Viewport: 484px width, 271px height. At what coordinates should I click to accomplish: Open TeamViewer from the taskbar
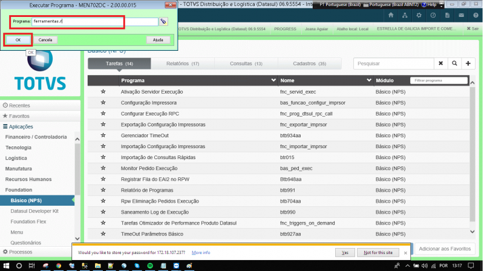pos(176,266)
